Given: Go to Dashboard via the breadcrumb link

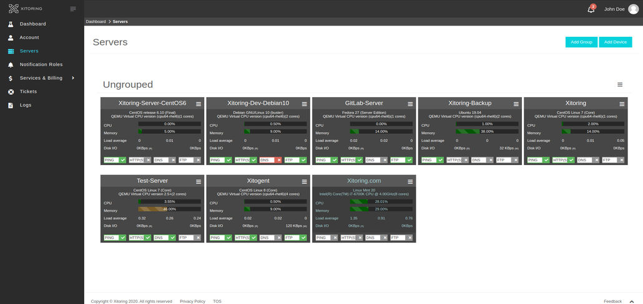Looking at the screenshot, I should click(x=96, y=21).
